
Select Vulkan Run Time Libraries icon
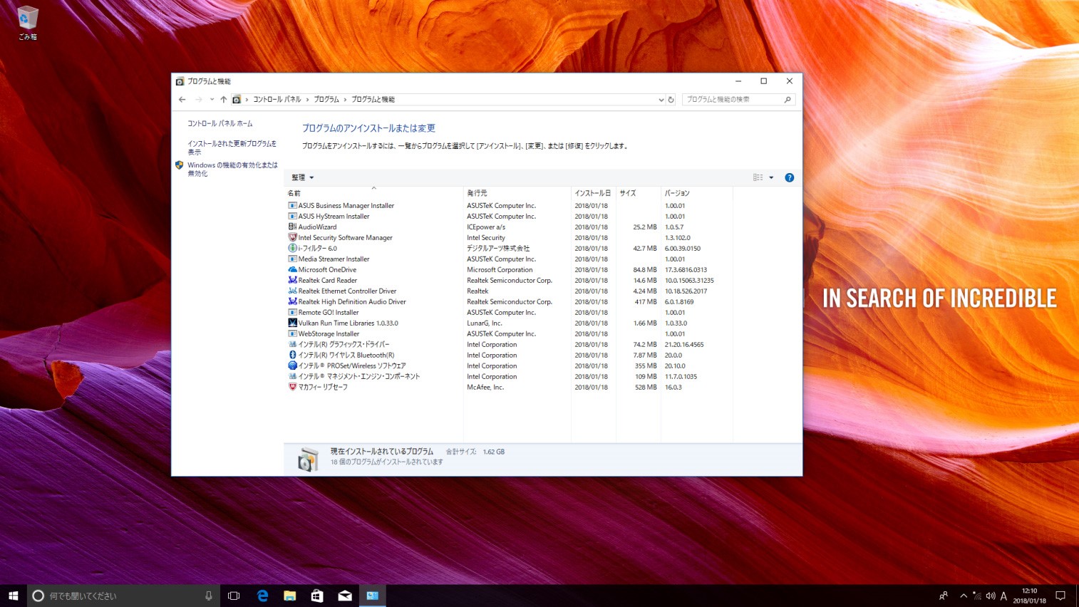point(292,323)
